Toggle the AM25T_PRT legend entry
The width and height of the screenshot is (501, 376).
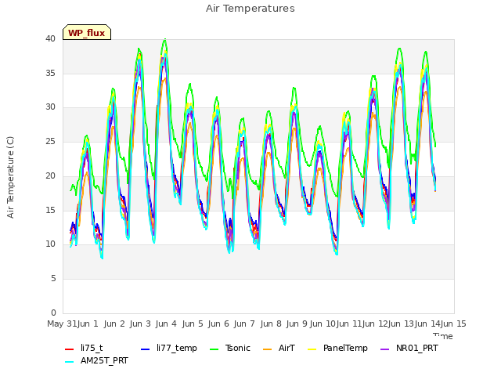(96, 360)
